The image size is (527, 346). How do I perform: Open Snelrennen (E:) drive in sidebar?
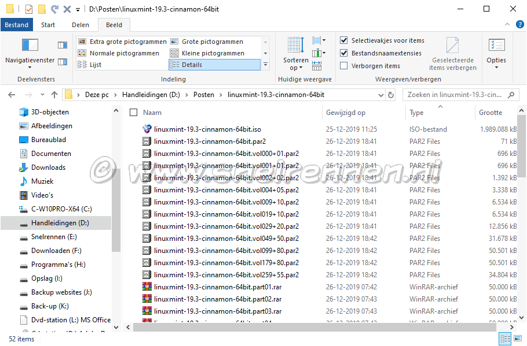point(54,237)
